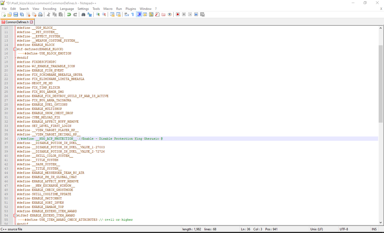Screen dimensions: 384x233
Task: Click the Paste toolbar icon
Action: tap(61, 14)
